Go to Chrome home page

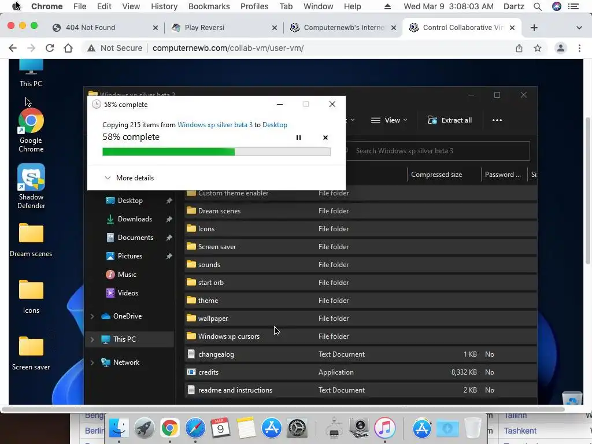(x=68, y=48)
